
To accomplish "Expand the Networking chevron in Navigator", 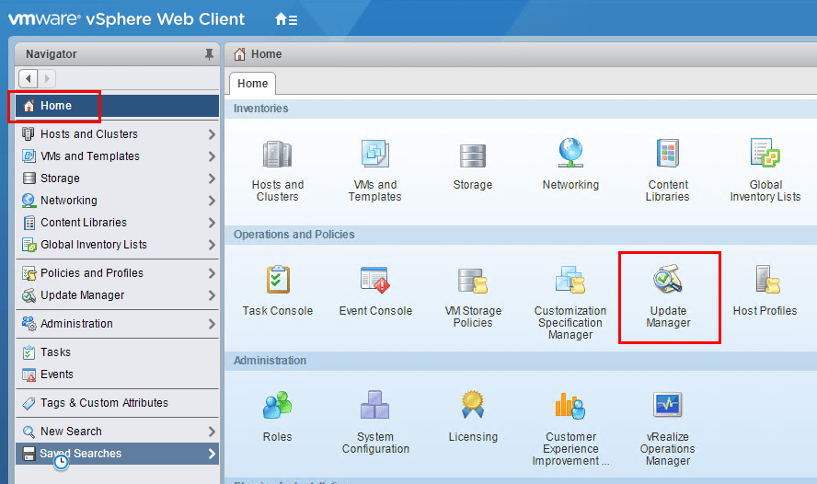I will (212, 201).
